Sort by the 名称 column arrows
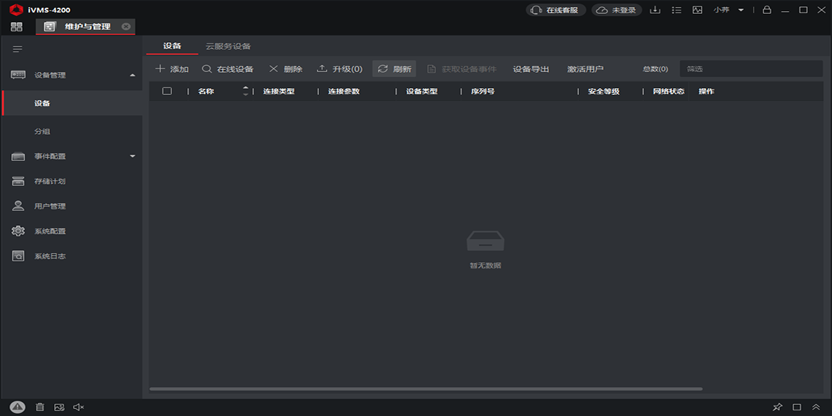This screenshot has height=416, width=832. (x=245, y=91)
